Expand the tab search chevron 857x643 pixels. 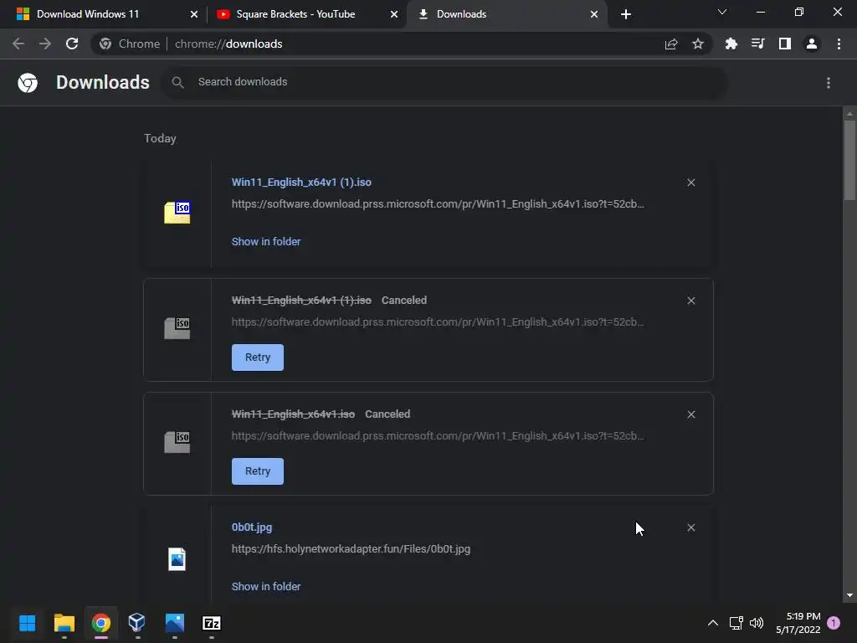pos(722,12)
